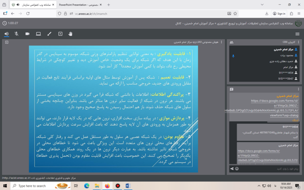This screenshot has height=190, width=304.
Task: Click the chat message input field
Action: 269,169
